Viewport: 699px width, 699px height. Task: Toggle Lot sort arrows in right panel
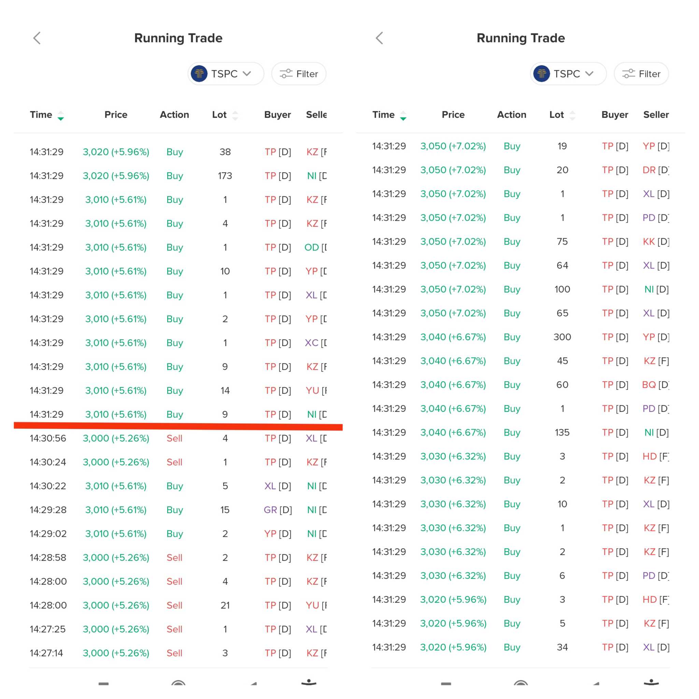[572, 115]
